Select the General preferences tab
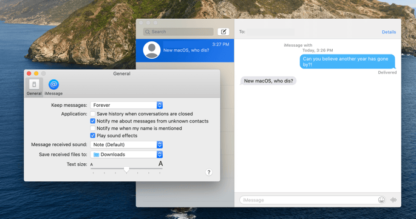Image resolution: width=416 pixels, height=219 pixels. pyautogui.click(x=34, y=87)
